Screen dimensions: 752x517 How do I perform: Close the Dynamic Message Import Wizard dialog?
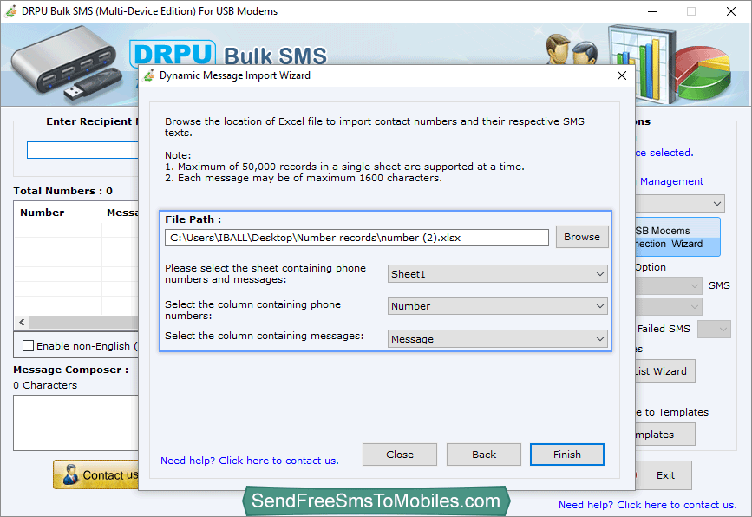622,75
